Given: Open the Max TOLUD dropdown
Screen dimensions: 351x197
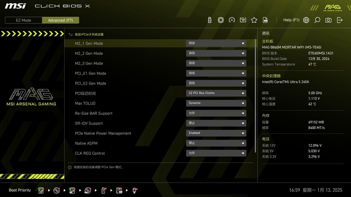Looking at the screenshot, I should click(216, 103).
